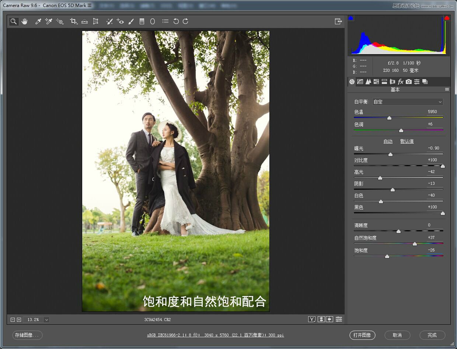Screen dimensions: 457x349
Task: Open the workflow options link
Action: (215, 335)
